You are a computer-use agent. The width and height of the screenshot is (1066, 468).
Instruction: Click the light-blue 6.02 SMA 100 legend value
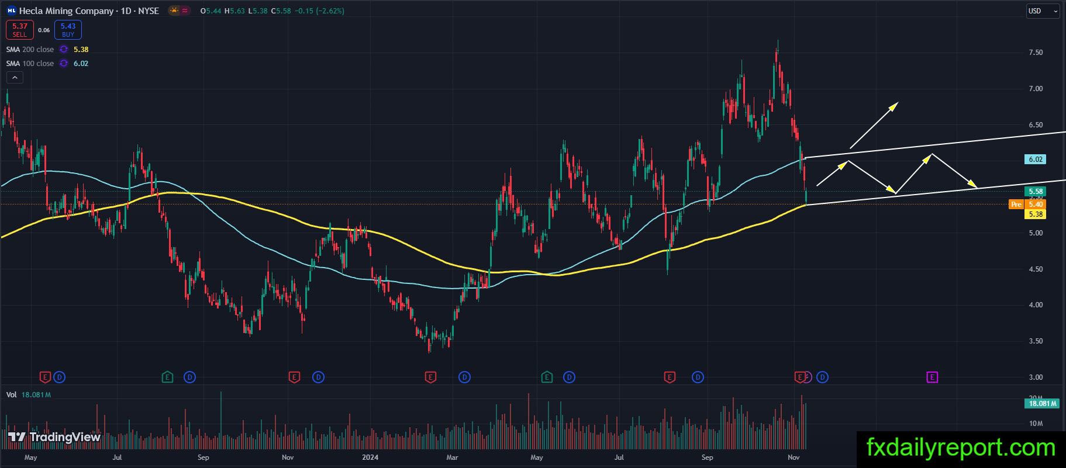coord(81,64)
